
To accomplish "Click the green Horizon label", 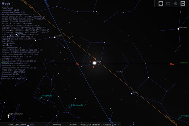I will click(x=184, y=63).
